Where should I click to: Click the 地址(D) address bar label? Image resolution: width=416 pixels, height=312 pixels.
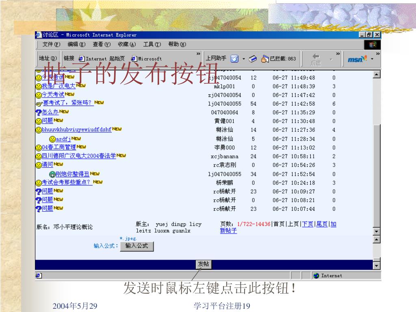(48, 58)
